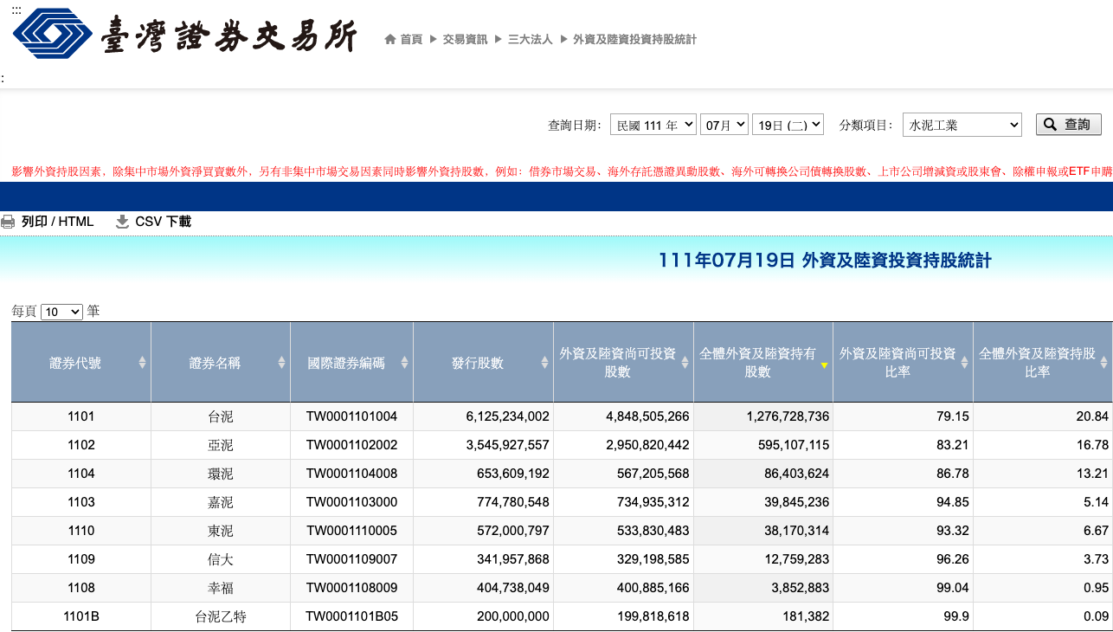Click the security name 台泥乙特
Screen dimensions: 1113x632
(x=221, y=616)
